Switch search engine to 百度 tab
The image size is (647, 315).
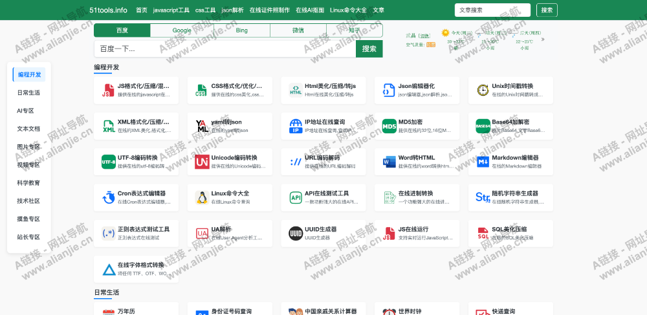122,30
